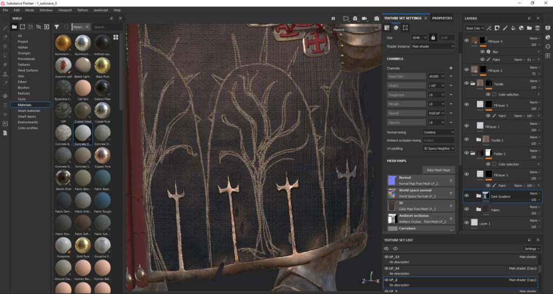Open the Shader Instance dropdown
This screenshot has width=553, height=294.
pos(433,46)
